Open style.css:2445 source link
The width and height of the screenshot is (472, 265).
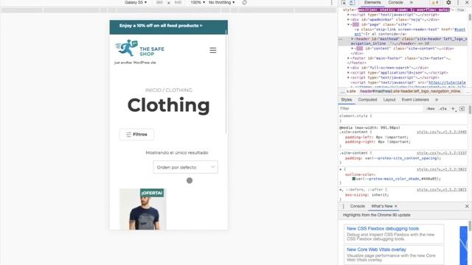[x=442, y=132]
